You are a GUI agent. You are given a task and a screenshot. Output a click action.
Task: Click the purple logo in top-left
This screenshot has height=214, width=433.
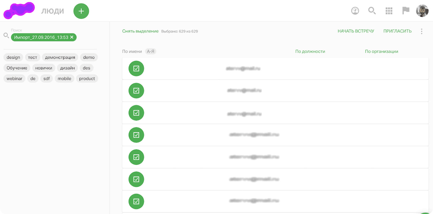pos(19,10)
